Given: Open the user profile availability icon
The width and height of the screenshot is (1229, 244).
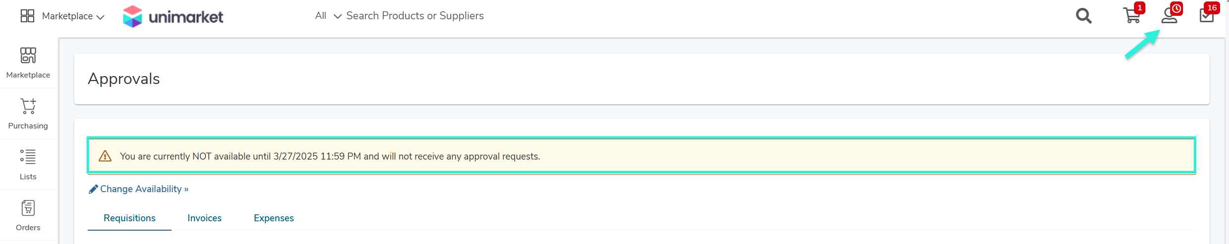Looking at the screenshot, I should (x=1169, y=16).
